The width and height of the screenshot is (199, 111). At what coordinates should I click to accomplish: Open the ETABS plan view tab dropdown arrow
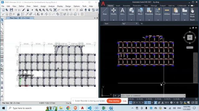click(x=95, y=18)
